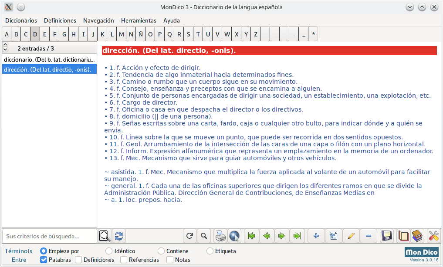Click the up chevron in the entries header
This screenshot has width=443, height=267.
(x=5, y=44)
